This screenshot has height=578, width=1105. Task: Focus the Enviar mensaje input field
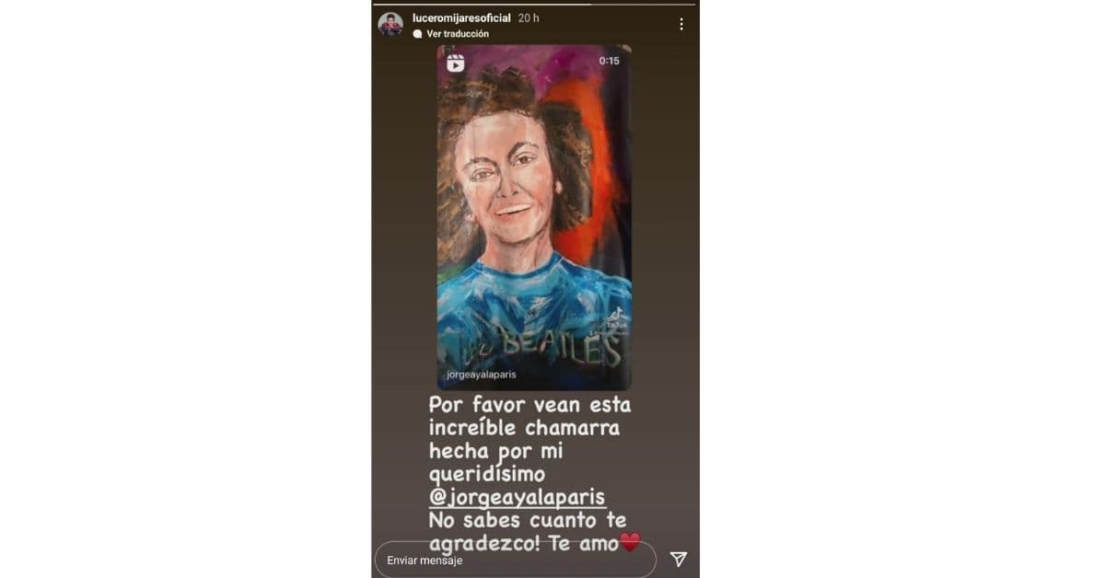coord(516,560)
